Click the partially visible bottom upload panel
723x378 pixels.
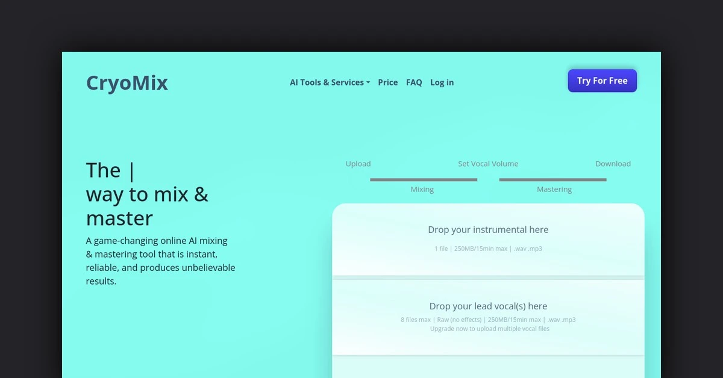pyautogui.click(x=488, y=367)
